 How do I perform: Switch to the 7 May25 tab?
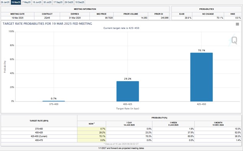coord(26,2)
